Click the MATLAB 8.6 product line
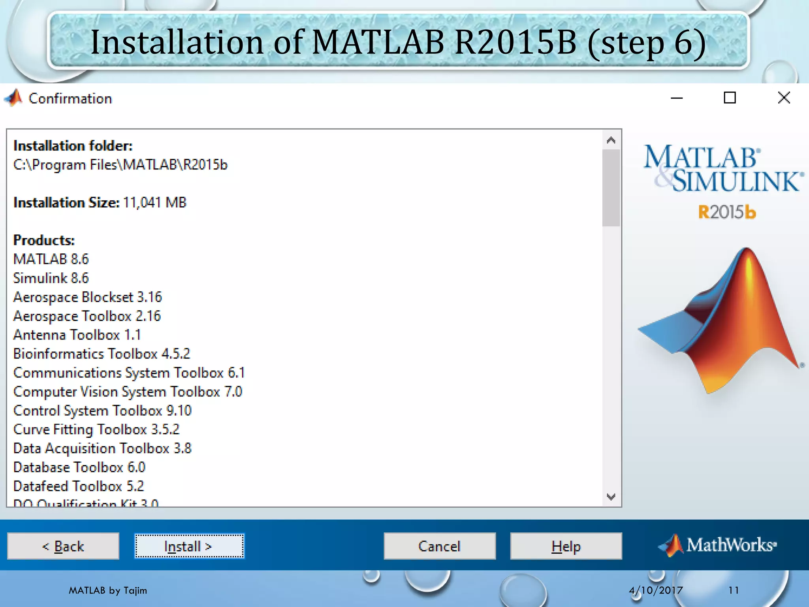Viewport: 809px width, 607px height. [51, 259]
